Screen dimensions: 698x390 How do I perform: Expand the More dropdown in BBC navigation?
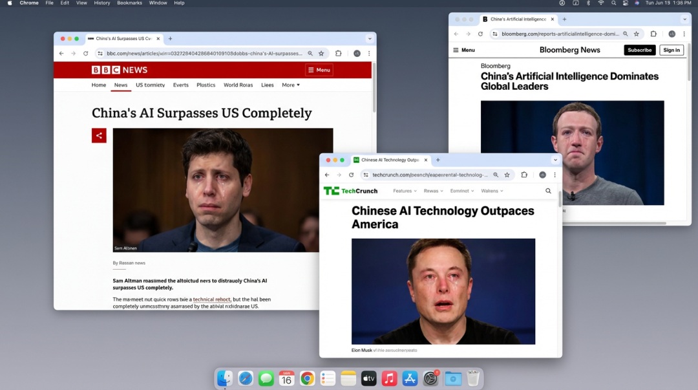[x=291, y=85]
